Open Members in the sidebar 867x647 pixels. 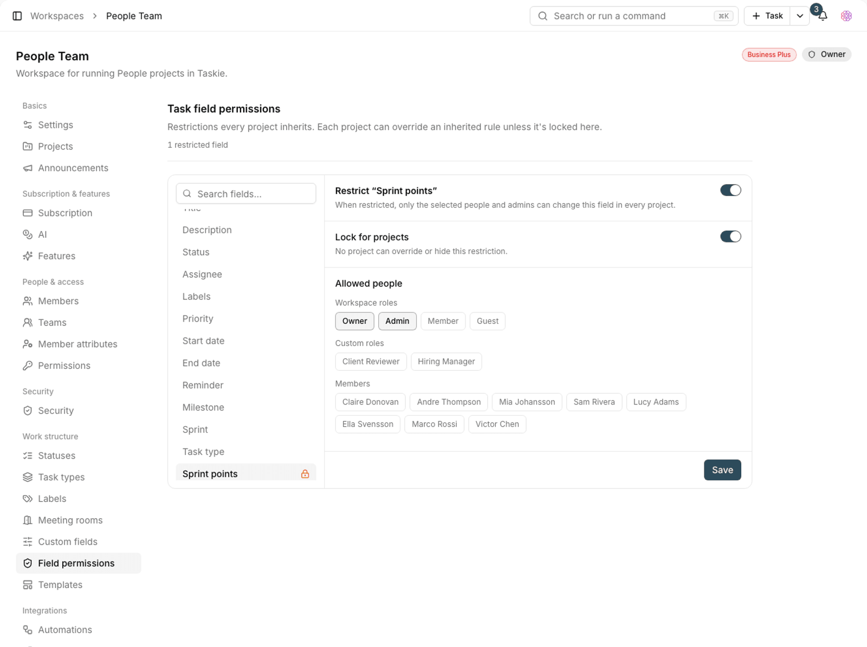click(x=79, y=301)
